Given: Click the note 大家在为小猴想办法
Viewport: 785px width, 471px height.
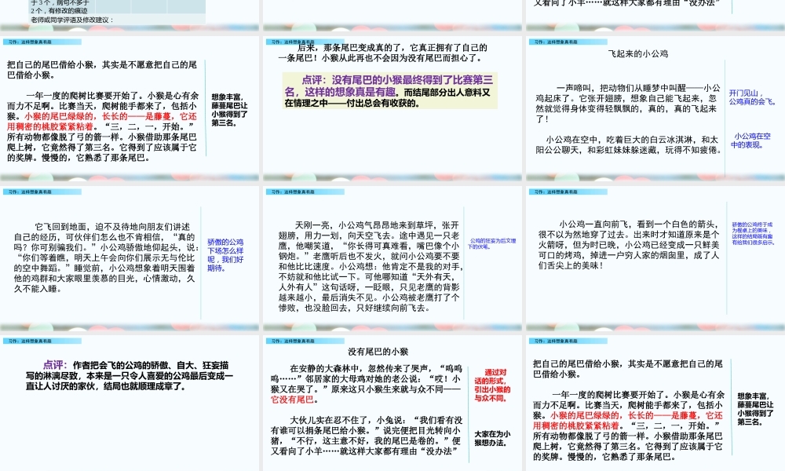Looking at the screenshot, I should [492, 439].
